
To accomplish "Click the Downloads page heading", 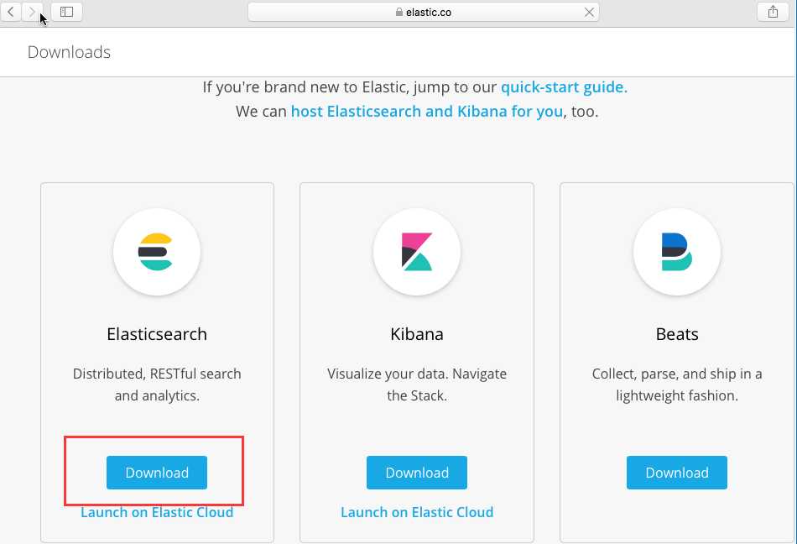I will 69,52.
